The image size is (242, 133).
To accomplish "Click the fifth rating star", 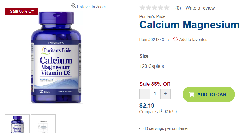I will (167, 8).
